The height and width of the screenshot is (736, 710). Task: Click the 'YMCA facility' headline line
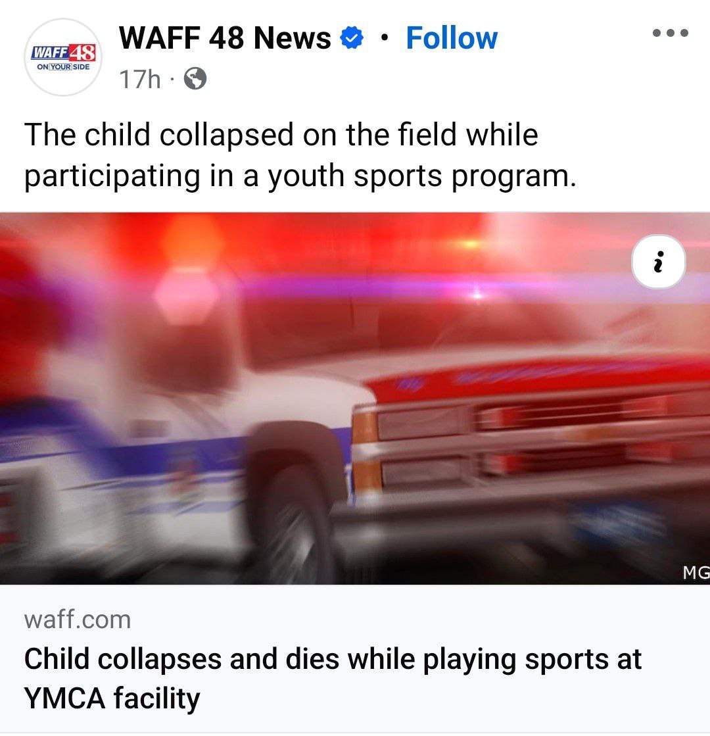coord(112,698)
